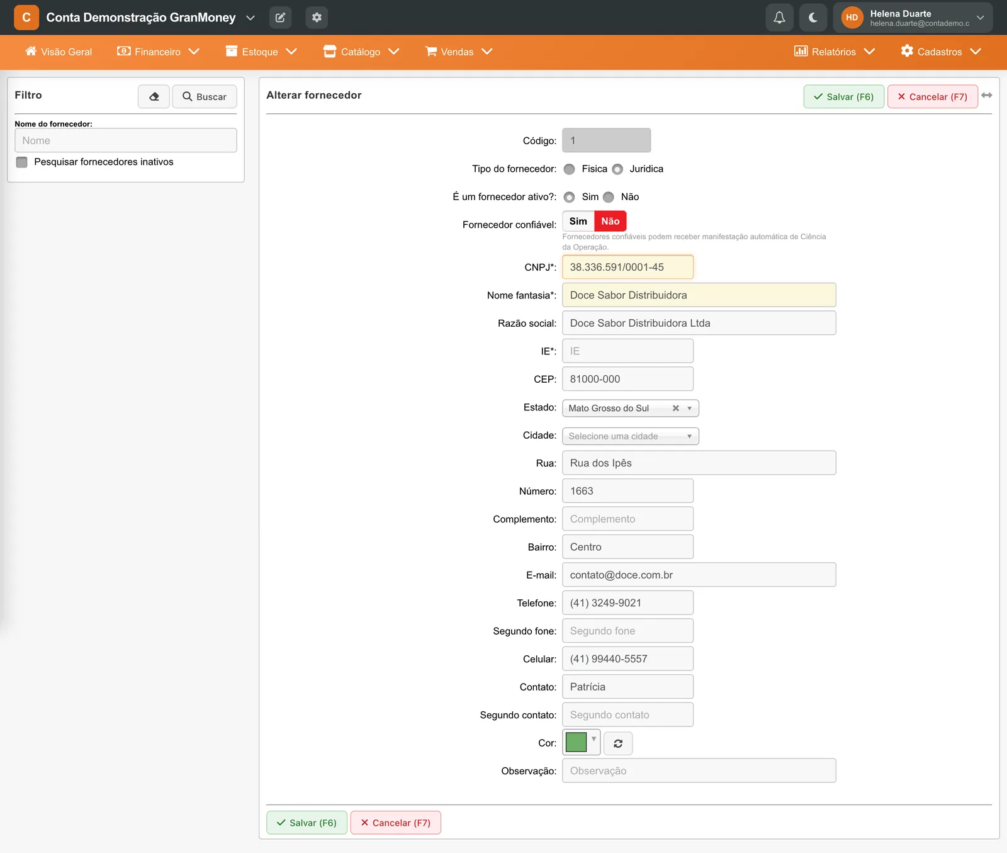This screenshot has width=1007, height=853.
Task: Expand the account name chevron
Action: (x=250, y=18)
